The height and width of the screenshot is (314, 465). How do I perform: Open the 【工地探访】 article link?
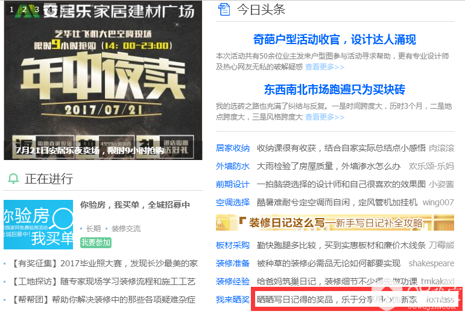pos(103,281)
